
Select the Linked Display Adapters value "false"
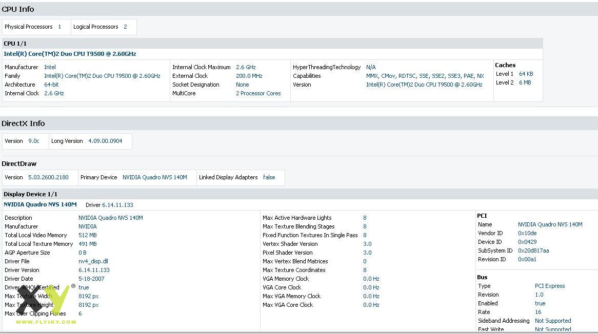pyautogui.click(x=269, y=177)
